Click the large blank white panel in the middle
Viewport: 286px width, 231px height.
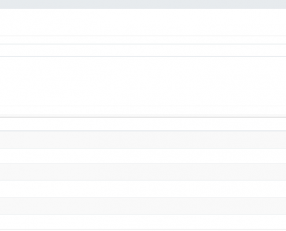click(143, 81)
